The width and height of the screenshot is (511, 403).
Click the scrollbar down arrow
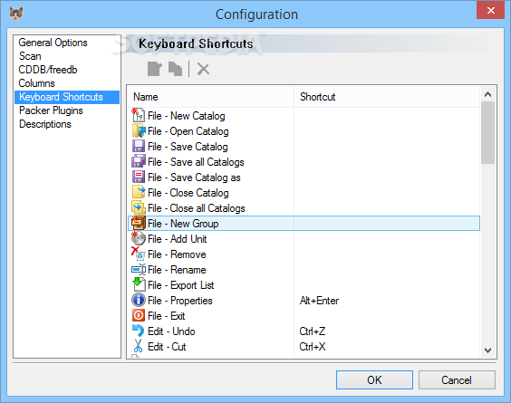pos(487,350)
